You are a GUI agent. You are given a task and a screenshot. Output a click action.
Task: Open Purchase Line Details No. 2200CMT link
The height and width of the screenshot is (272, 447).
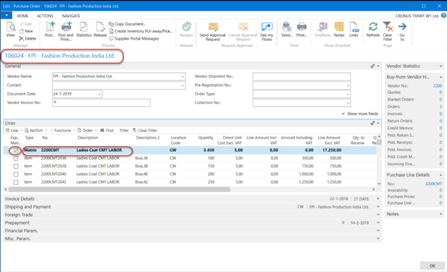(434, 184)
